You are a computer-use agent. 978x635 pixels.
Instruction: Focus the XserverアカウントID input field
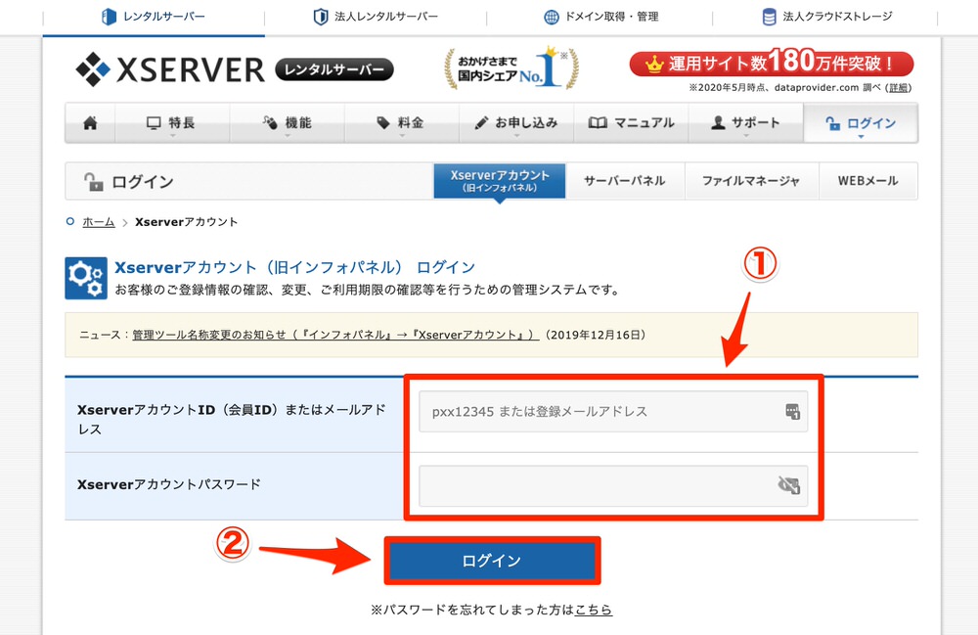[x=613, y=412]
